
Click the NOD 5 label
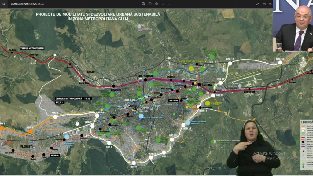point(55,113)
